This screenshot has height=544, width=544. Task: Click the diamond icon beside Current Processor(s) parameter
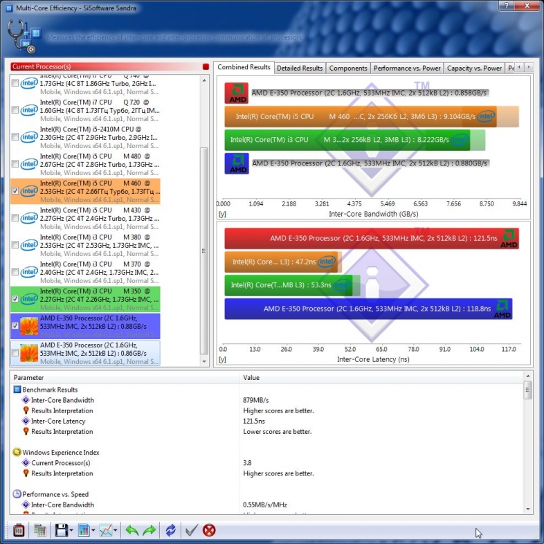click(x=26, y=462)
